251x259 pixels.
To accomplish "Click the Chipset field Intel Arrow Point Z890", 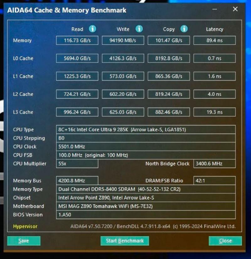I will (146, 198).
